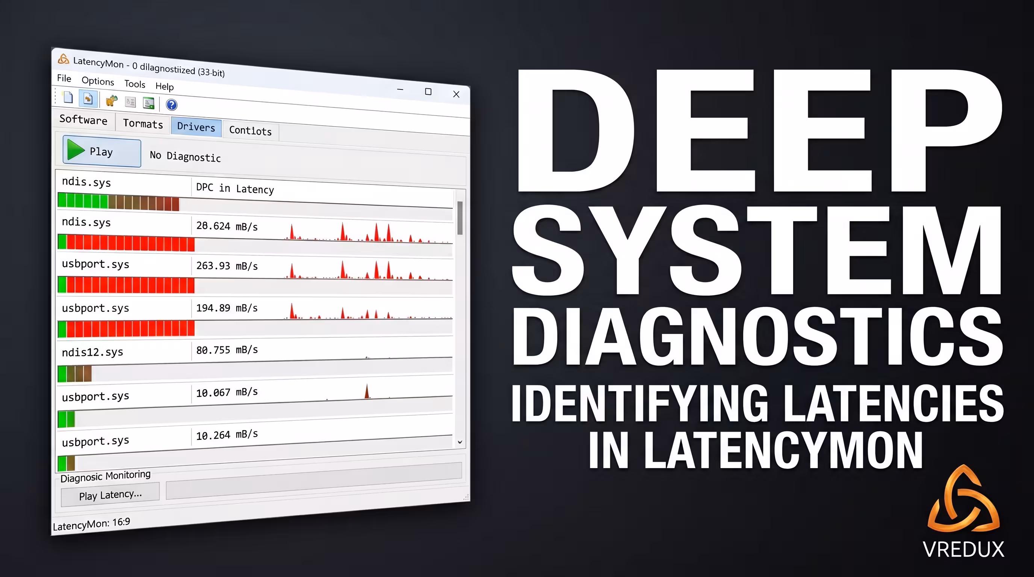Click the grey two-pane layout toolbar icon

130,102
